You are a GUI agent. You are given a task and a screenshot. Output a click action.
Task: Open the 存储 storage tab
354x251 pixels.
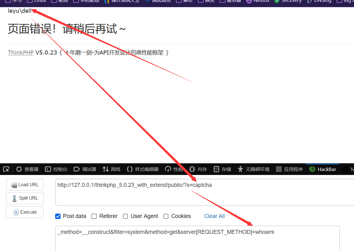(x=222, y=169)
